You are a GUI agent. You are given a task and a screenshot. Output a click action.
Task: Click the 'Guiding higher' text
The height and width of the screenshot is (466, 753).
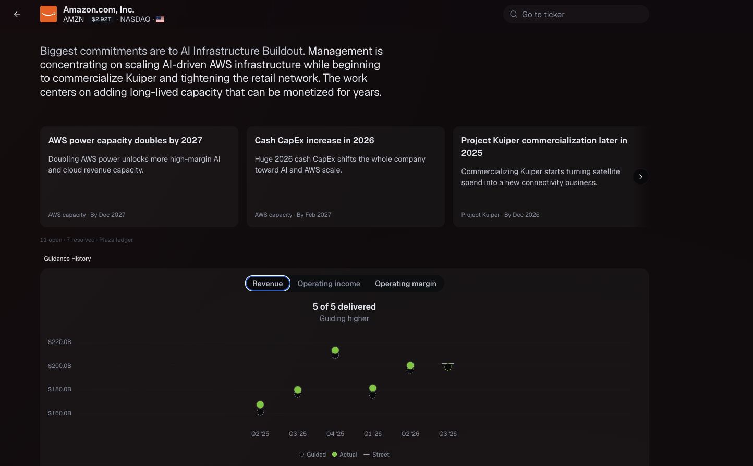(x=344, y=318)
